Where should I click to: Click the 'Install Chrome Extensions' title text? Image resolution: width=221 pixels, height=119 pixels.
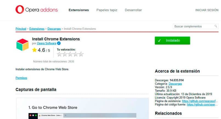pyautogui.click(x=56, y=39)
